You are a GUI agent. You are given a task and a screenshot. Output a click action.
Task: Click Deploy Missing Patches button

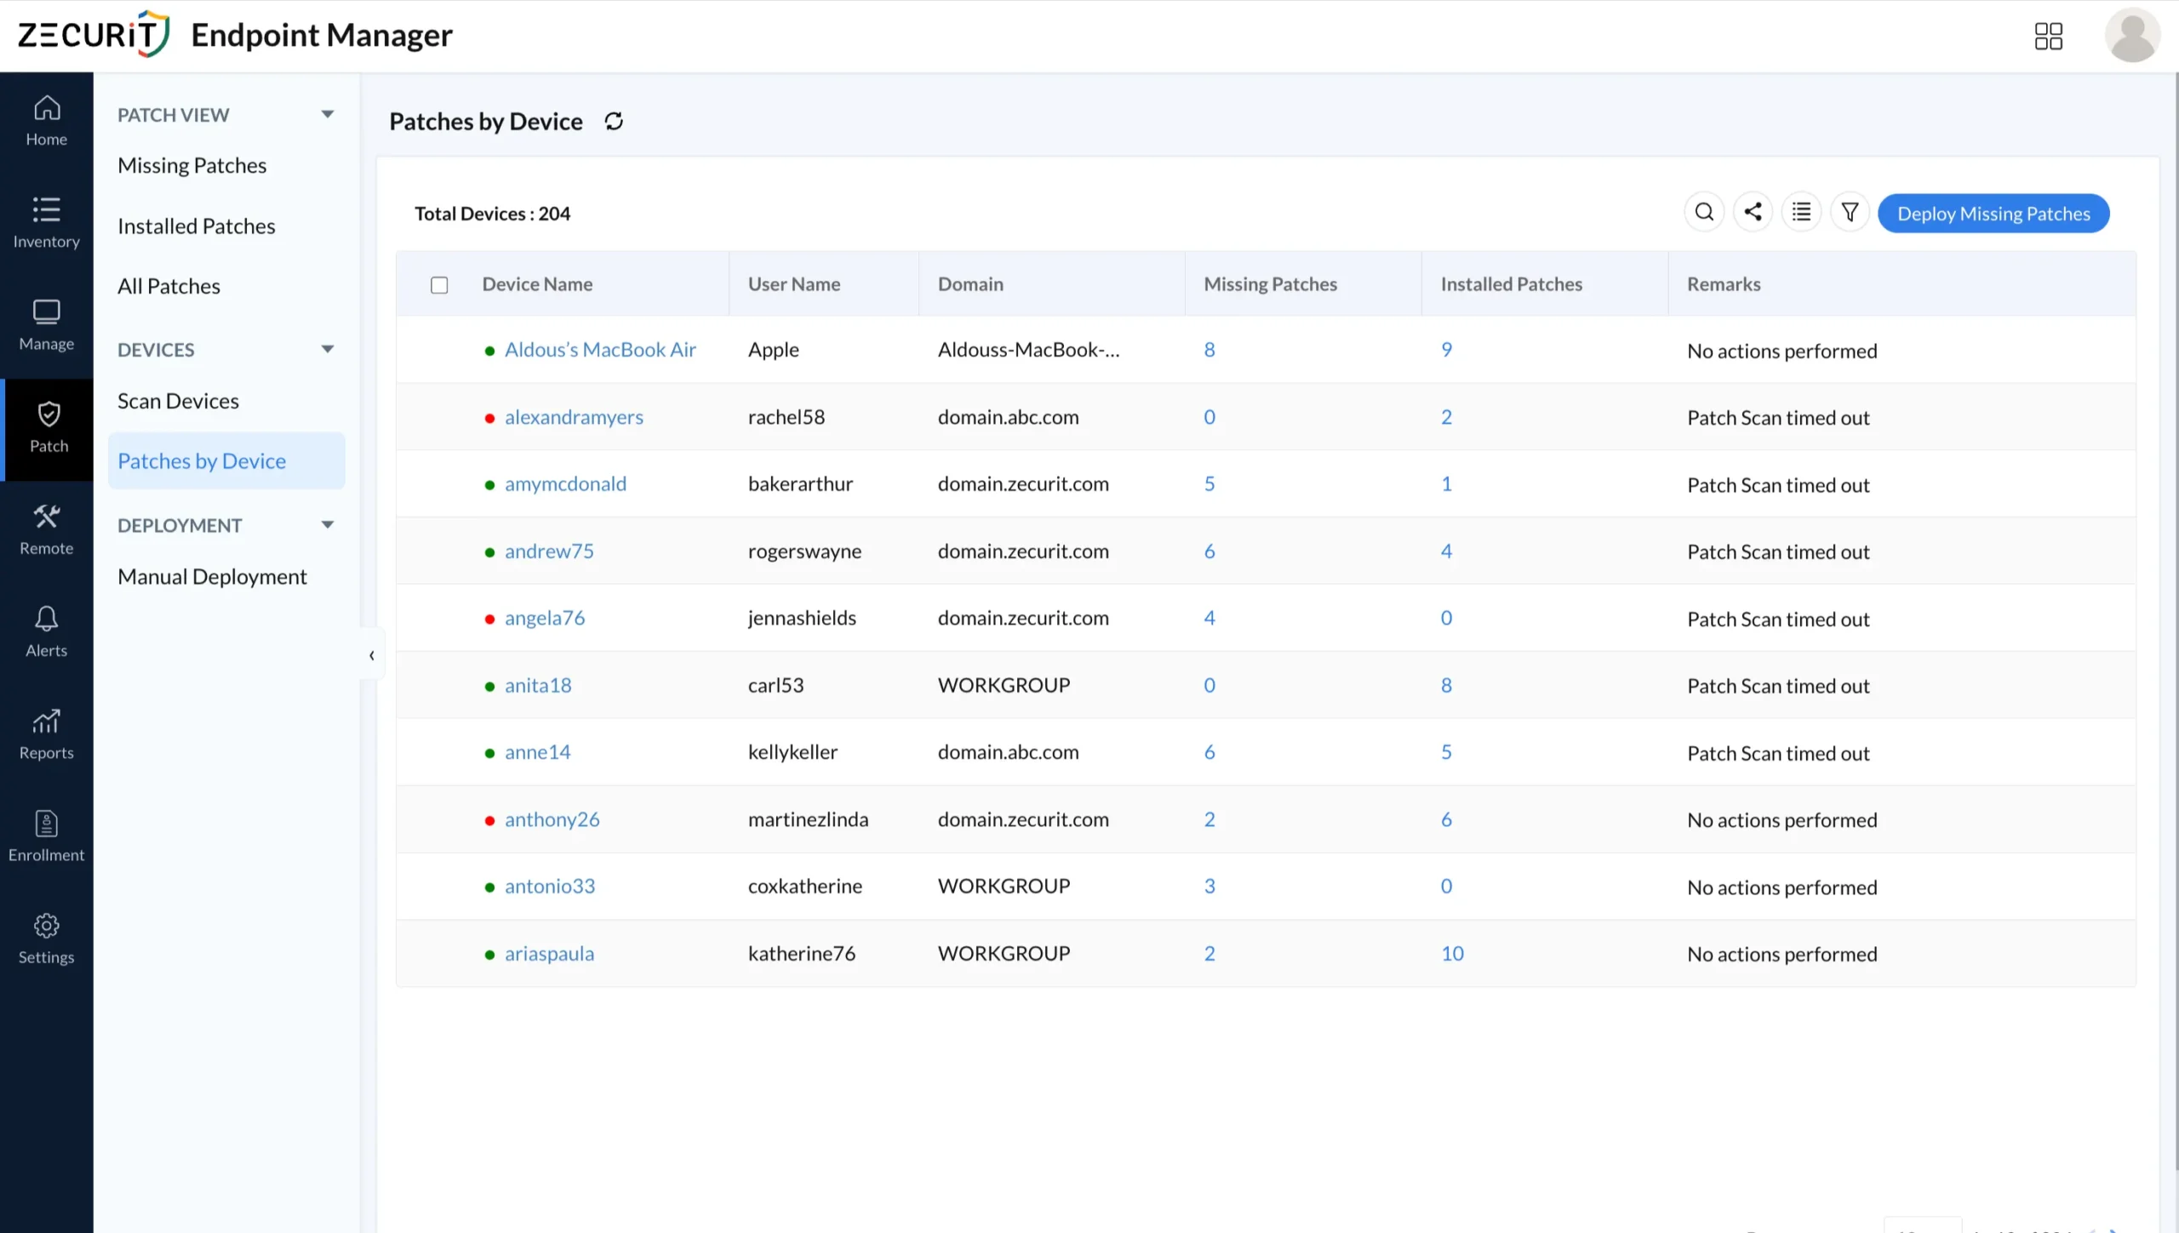pos(1993,214)
